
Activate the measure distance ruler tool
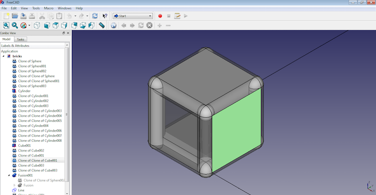(102, 25)
